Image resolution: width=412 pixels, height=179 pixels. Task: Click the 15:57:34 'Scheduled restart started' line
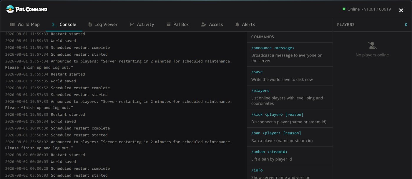(x=56, y=54)
